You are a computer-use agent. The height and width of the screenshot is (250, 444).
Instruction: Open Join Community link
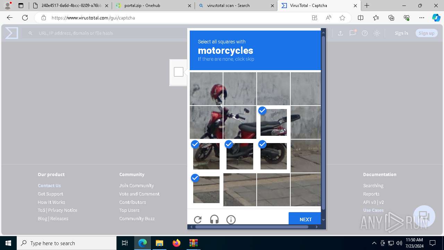point(137,185)
